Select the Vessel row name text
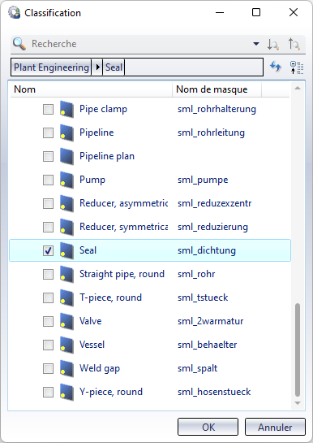Image resolution: width=313 pixels, height=443 pixels. pos(92,345)
